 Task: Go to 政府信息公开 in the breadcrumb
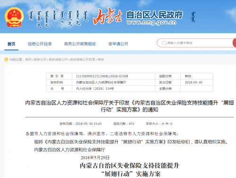pos(58,60)
